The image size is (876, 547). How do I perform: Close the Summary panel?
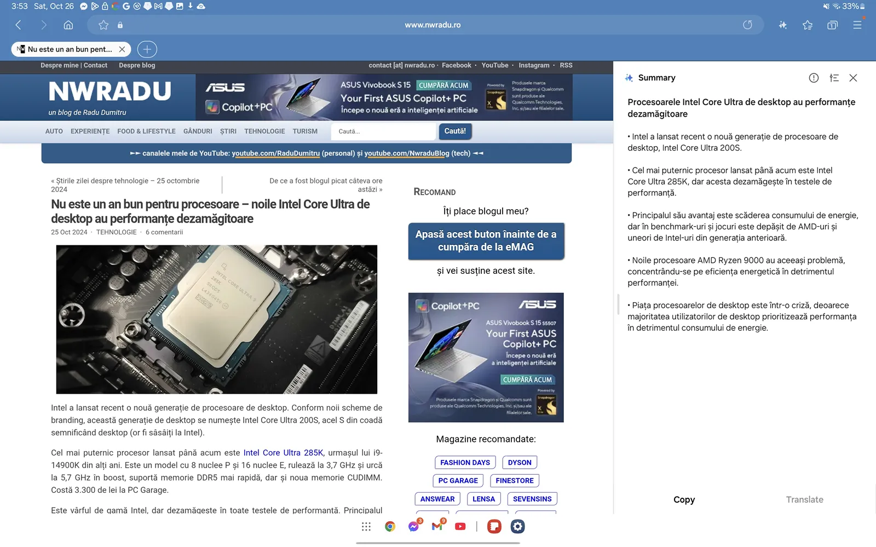click(853, 78)
